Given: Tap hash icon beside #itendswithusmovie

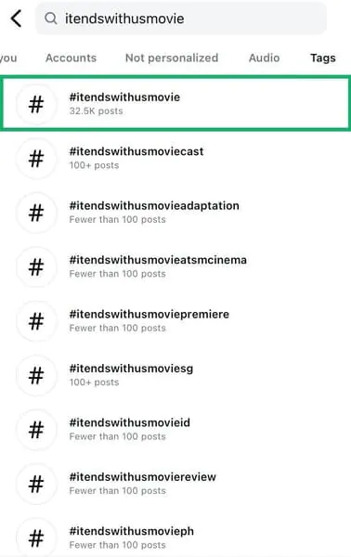Looking at the screenshot, I should click(x=36, y=104).
